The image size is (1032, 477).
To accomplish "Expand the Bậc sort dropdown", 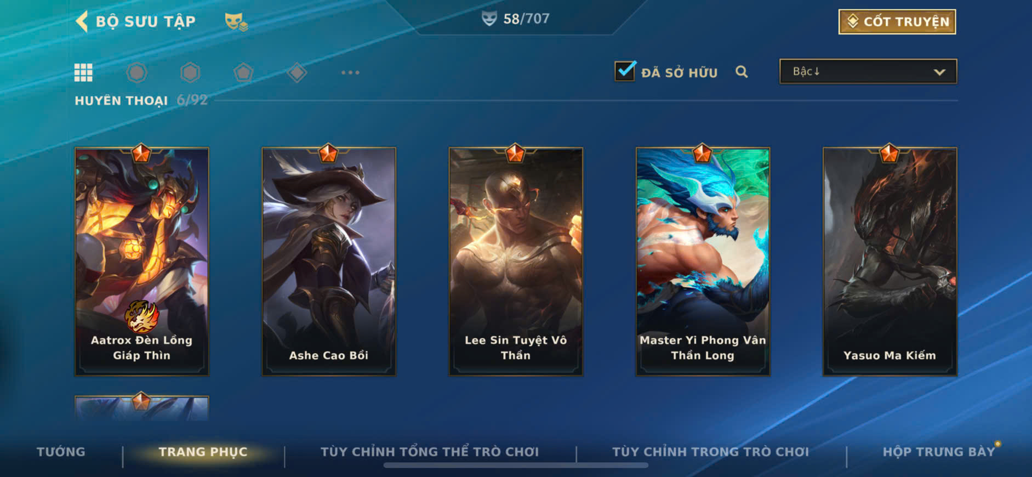I will pyautogui.click(x=868, y=71).
